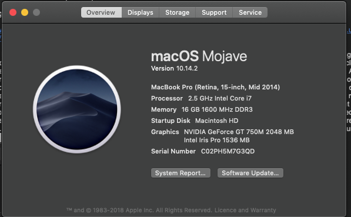Click the Startup Disk Macintosh HD text
Screen dimensions: 351x217
195,121
